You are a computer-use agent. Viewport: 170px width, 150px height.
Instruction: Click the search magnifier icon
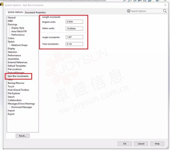tap(165, 11)
